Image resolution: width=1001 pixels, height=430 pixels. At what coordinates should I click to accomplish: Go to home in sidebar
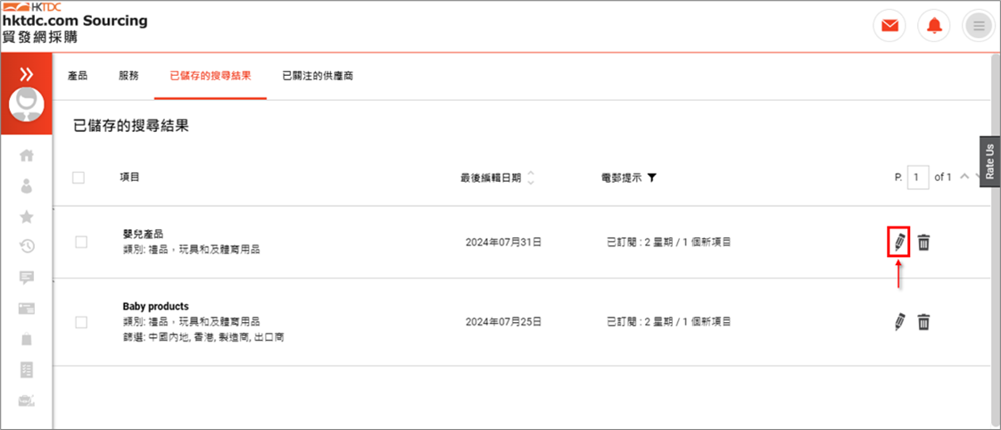coord(27,156)
